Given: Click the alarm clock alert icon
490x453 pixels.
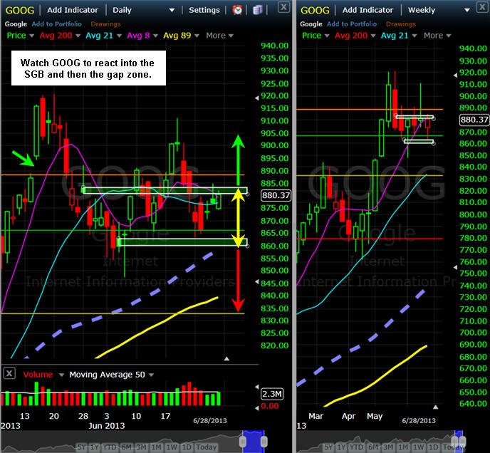Looking at the screenshot, I should (x=237, y=10).
